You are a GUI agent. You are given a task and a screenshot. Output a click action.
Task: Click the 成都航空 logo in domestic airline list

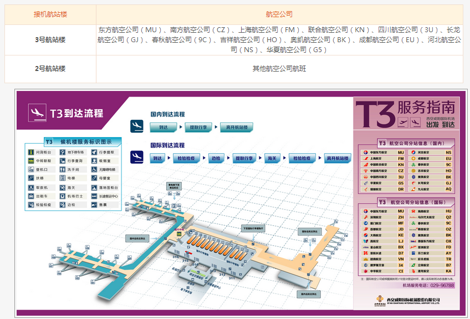point(413,159)
